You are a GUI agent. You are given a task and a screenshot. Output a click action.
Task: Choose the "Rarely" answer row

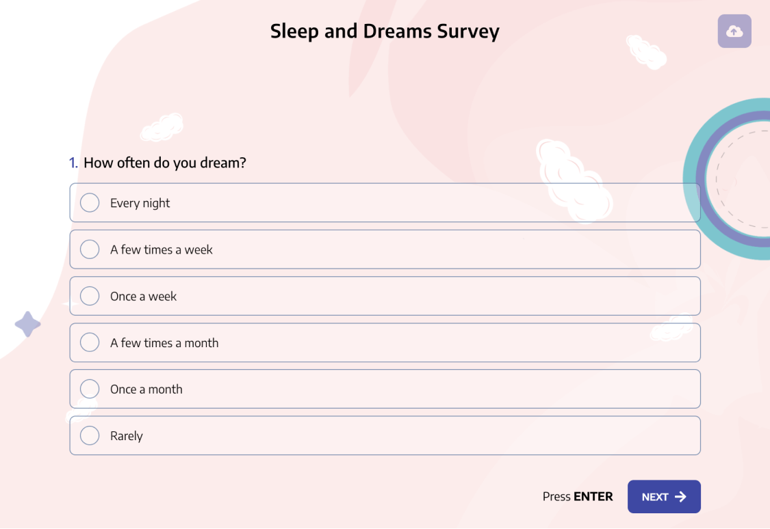click(x=383, y=435)
